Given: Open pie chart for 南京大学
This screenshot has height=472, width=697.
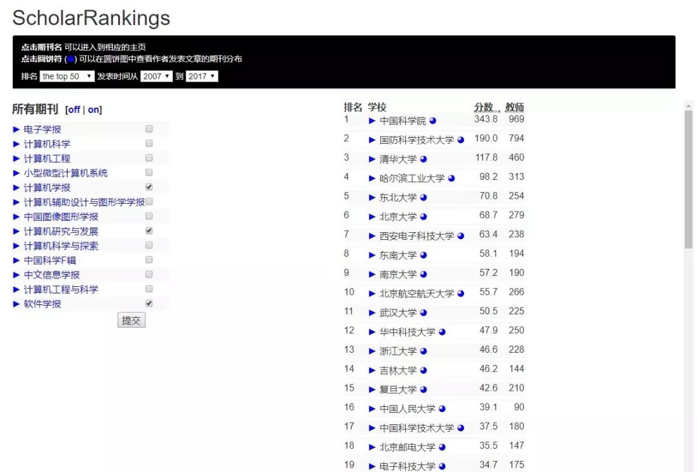Looking at the screenshot, I should tap(423, 275).
